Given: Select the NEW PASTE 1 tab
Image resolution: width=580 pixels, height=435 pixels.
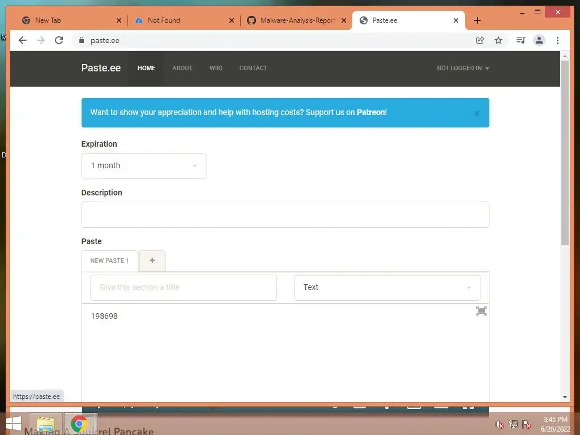Looking at the screenshot, I should [x=109, y=261].
